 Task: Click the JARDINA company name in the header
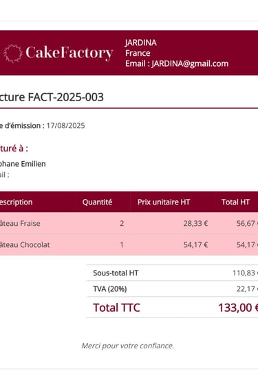140,43
